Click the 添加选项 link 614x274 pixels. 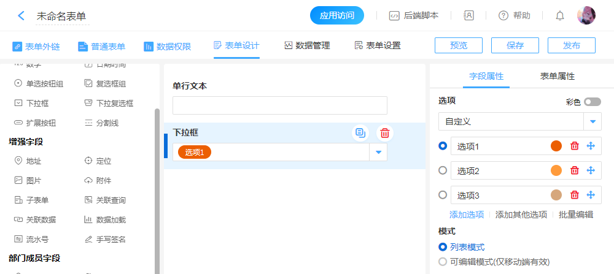point(467,215)
